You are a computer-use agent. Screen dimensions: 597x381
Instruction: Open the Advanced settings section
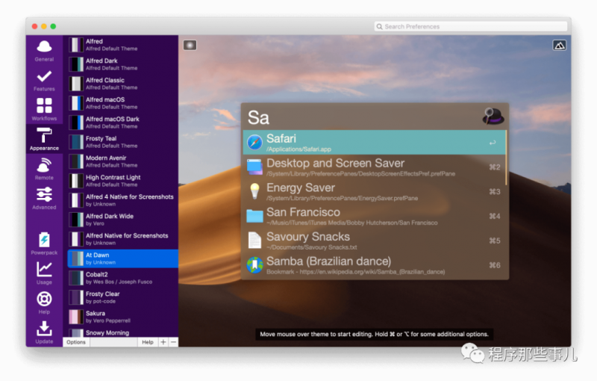[44, 199]
